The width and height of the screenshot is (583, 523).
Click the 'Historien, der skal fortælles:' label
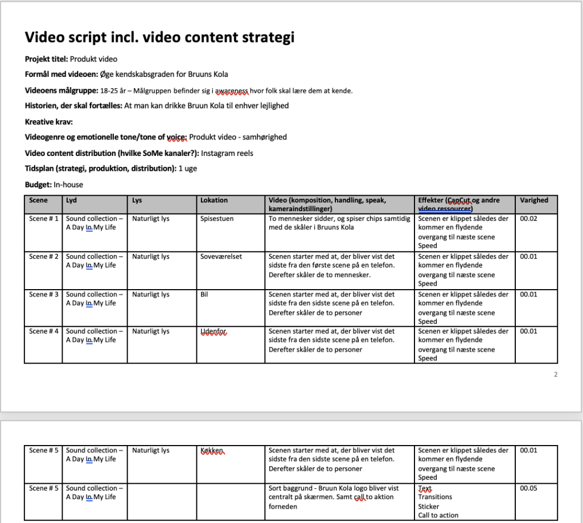(x=73, y=106)
